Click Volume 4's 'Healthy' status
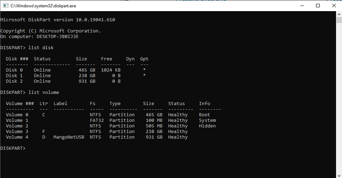The image size is (342, 178). point(178,137)
